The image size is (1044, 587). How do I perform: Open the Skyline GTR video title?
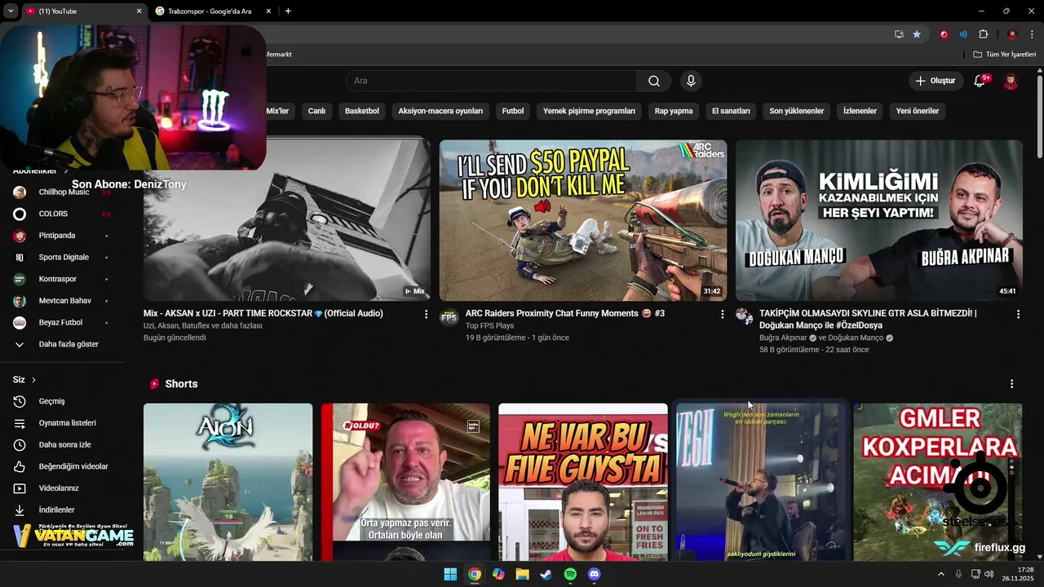point(868,319)
